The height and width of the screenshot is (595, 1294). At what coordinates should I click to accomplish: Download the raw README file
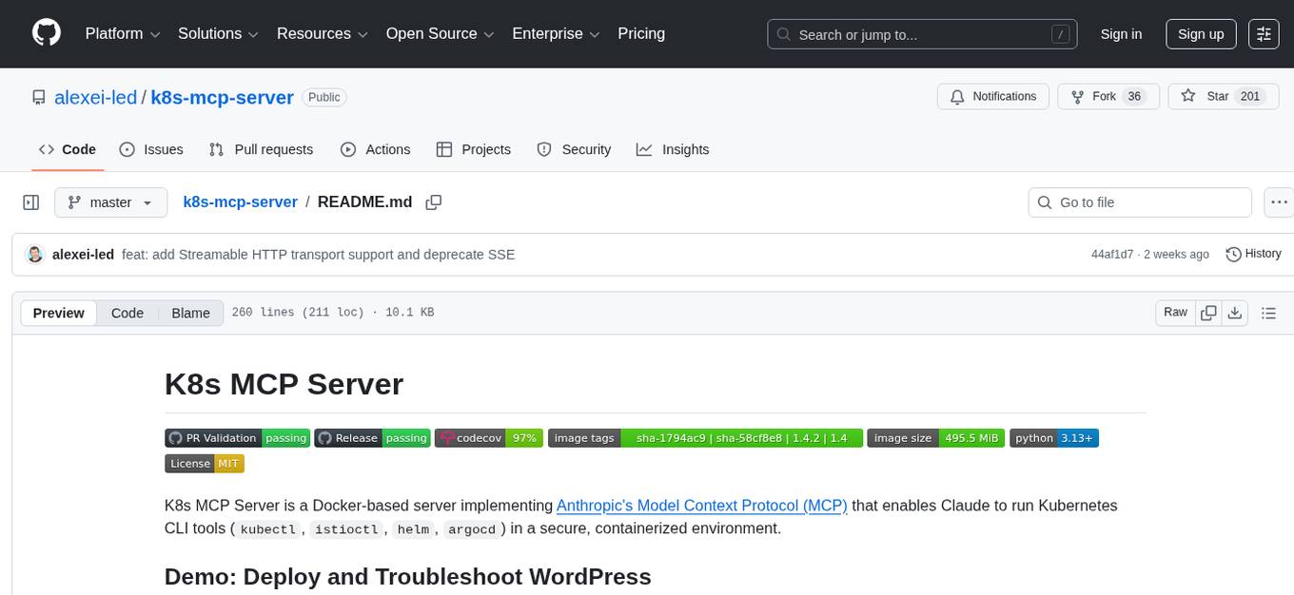pyautogui.click(x=1235, y=313)
